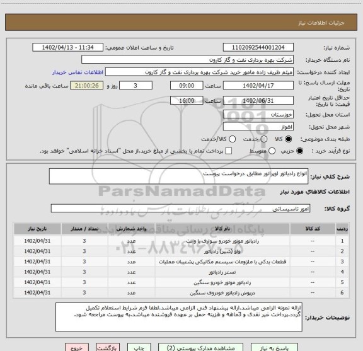Click the requester field میثم ظریف زاده
The width and height of the screenshot is (363, 351).
pos(199,72)
